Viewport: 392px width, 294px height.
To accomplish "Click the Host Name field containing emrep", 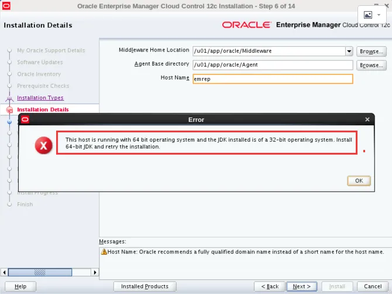I will pos(273,79).
